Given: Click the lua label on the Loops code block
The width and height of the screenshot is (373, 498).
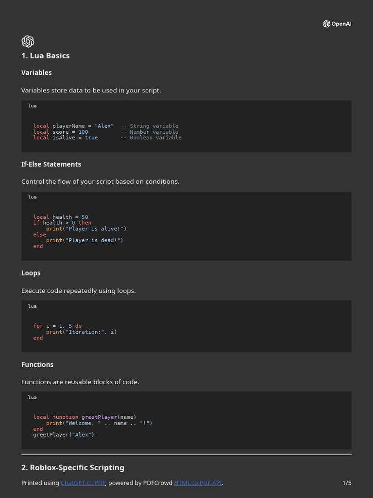Looking at the screenshot, I should tap(32, 306).
